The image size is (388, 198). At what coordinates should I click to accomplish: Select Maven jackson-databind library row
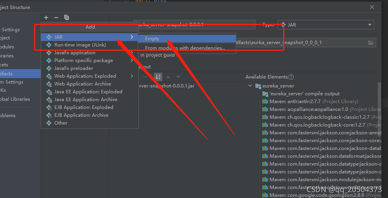[325, 148]
